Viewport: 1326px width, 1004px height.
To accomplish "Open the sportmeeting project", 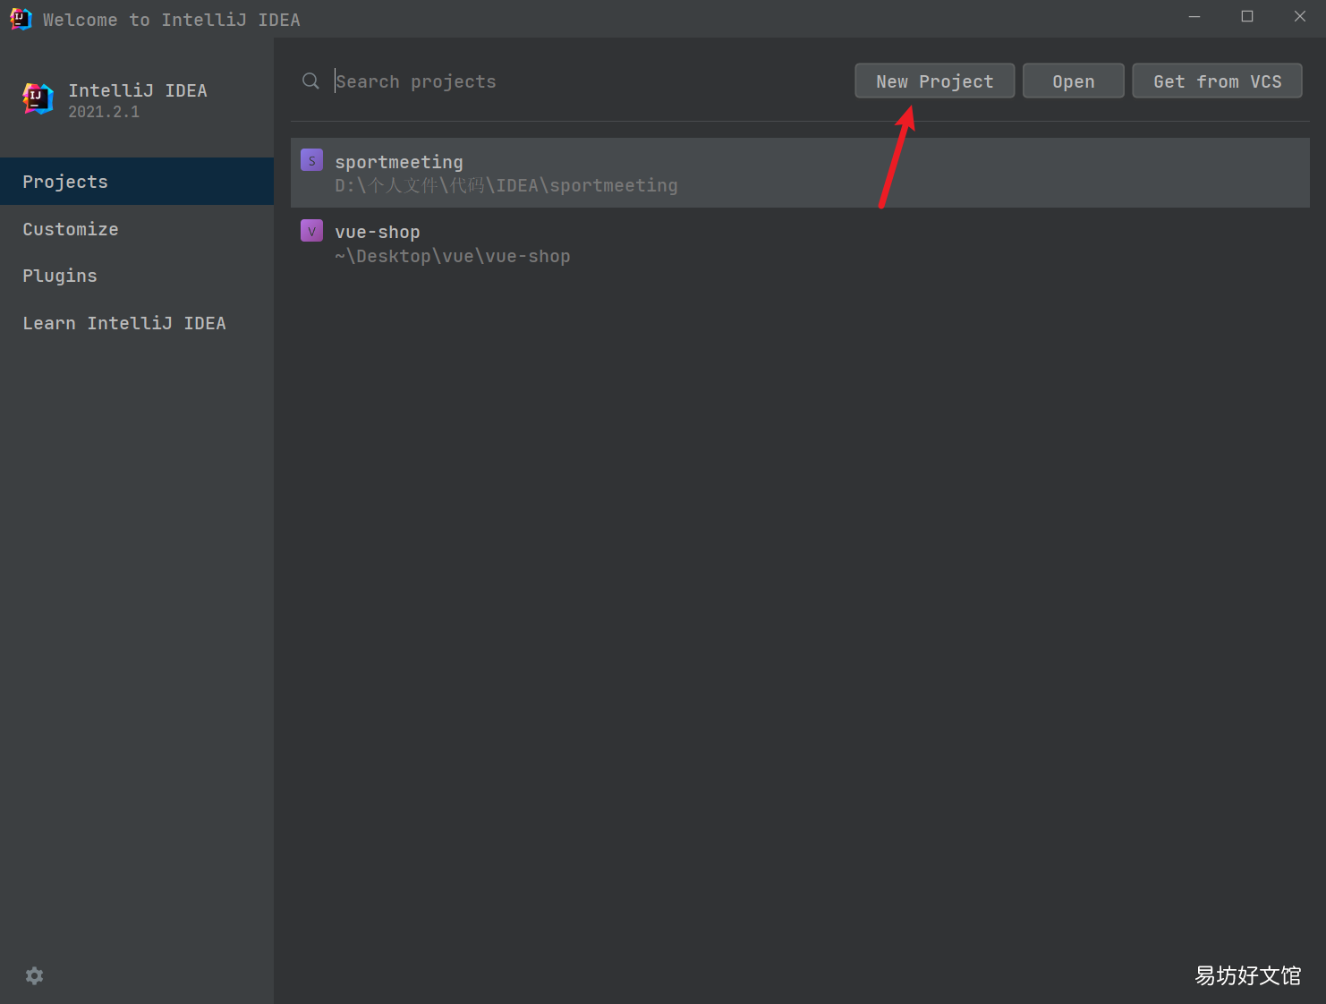I will (800, 173).
